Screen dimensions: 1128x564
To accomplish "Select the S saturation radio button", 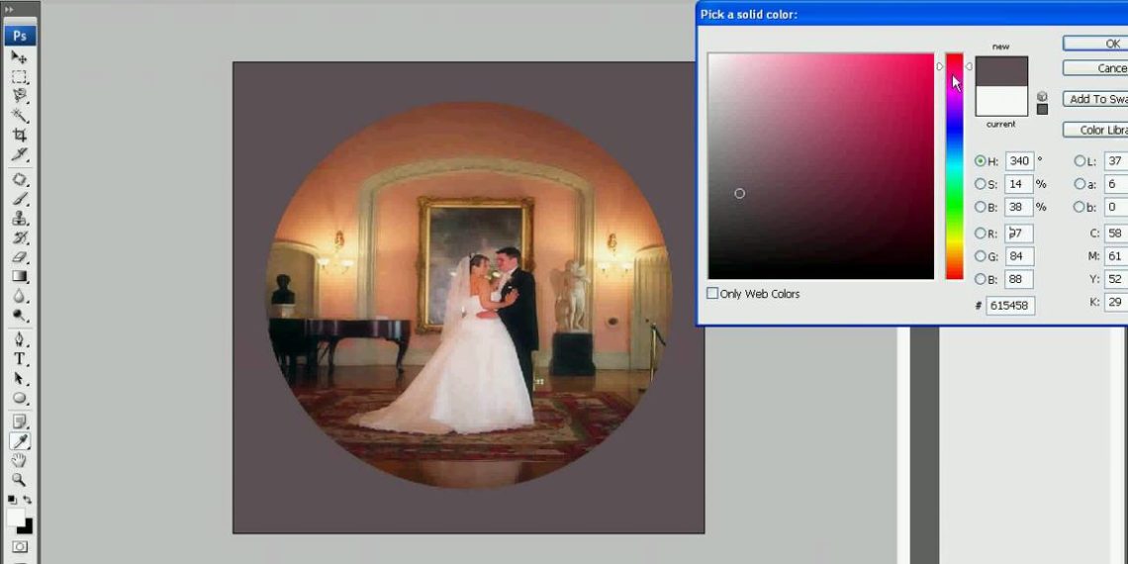I will (x=980, y=184).
